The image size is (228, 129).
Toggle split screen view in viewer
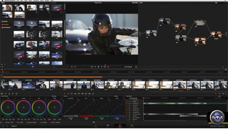72,67
